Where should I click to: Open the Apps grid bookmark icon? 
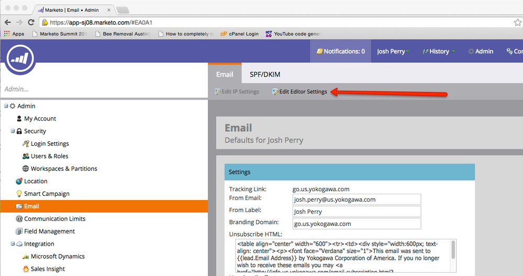[x=7, y=34]
